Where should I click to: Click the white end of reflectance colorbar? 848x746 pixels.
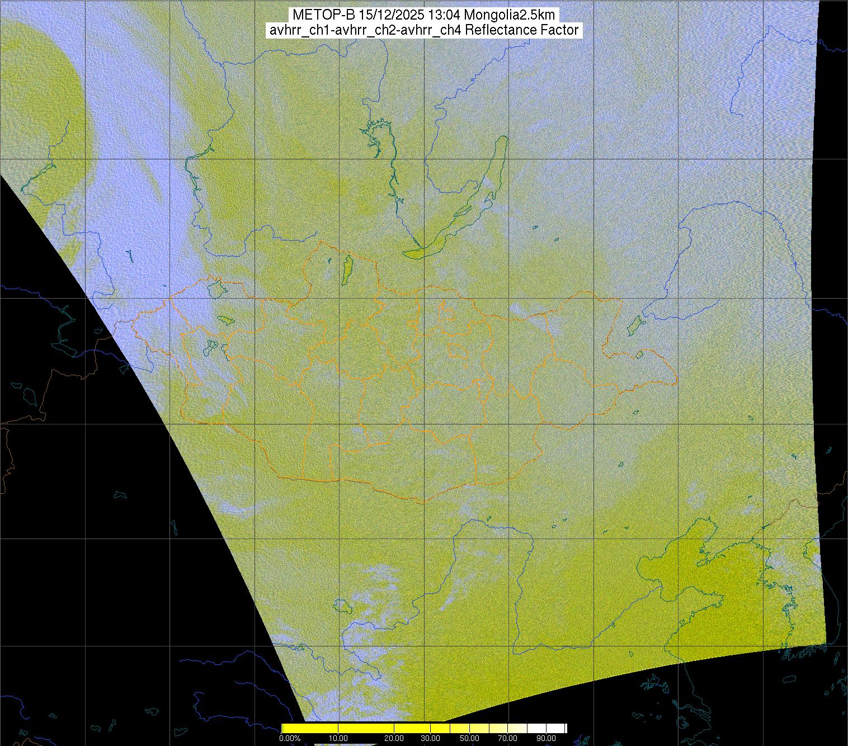559,728
